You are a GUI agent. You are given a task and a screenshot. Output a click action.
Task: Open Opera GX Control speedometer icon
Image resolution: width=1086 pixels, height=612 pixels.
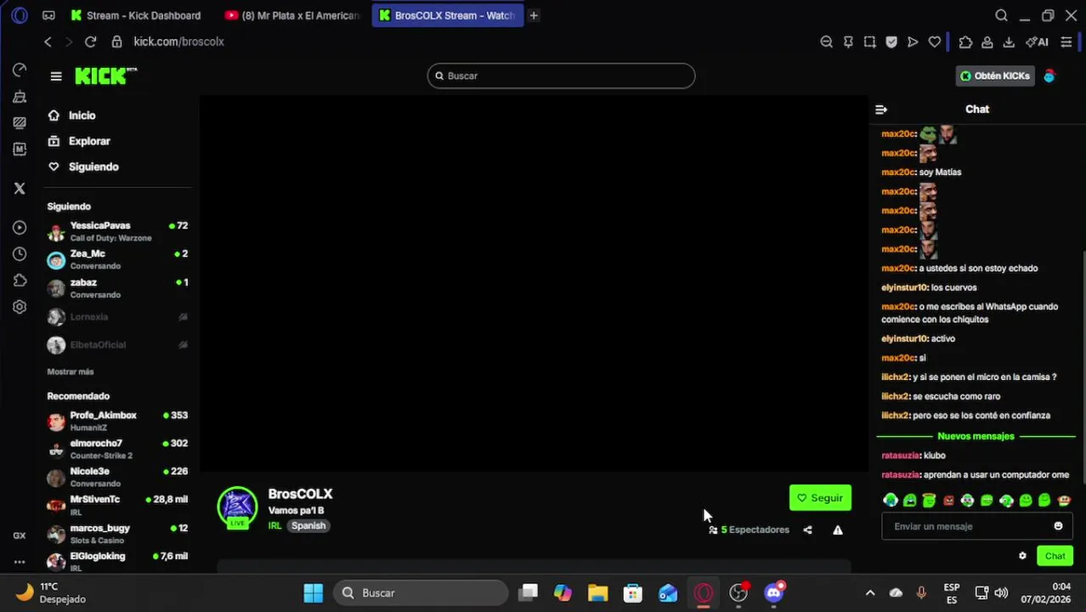[20, 70]
